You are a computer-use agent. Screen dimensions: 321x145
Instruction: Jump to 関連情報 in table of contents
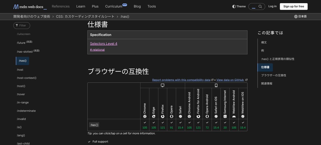click(x=267, y=84)
